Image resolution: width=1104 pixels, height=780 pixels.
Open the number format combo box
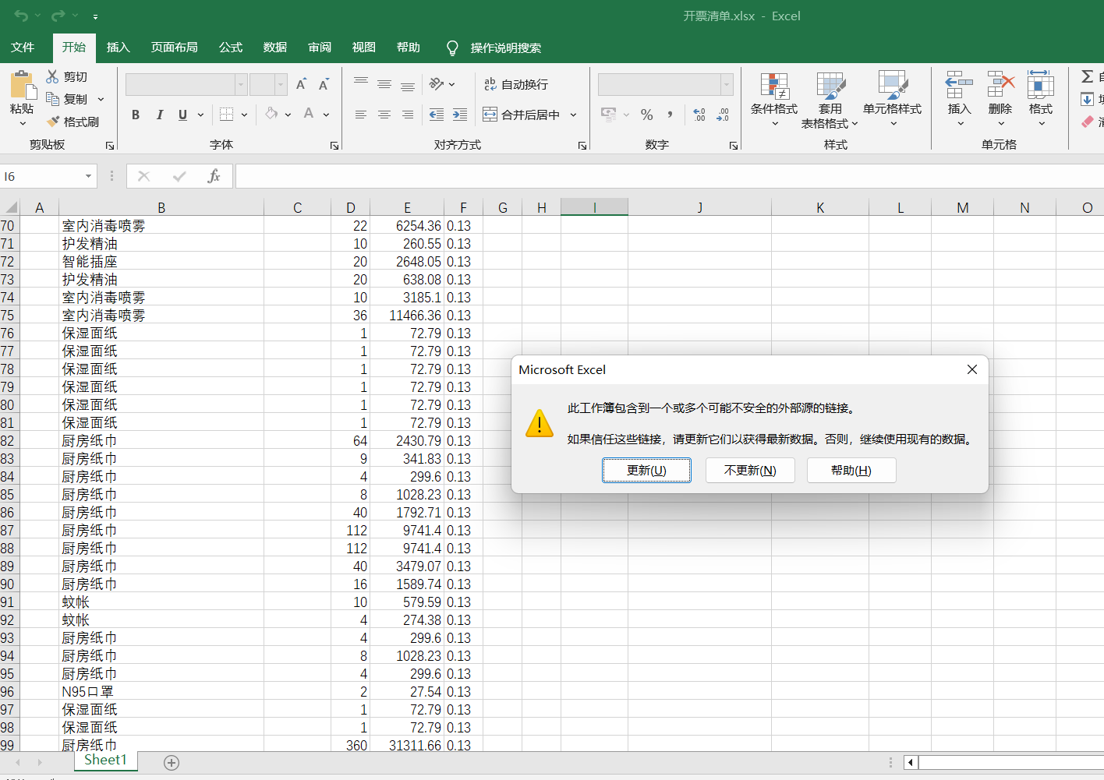[x=665, y=84]
